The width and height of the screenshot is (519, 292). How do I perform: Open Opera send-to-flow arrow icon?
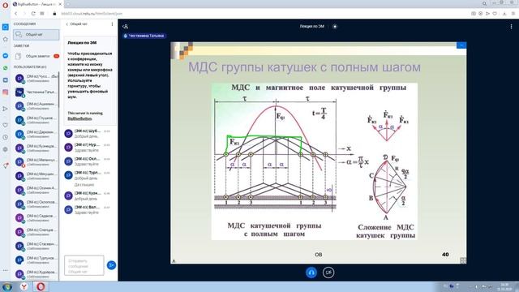[487, 14]
